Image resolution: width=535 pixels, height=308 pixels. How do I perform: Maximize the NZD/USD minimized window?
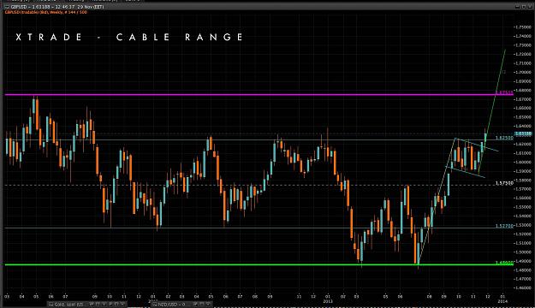pyautogui.click(x=202, y=304)
